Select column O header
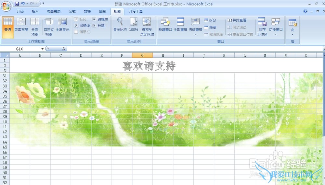Viewport: 325px width, 185px height. [x=306, y=55]
